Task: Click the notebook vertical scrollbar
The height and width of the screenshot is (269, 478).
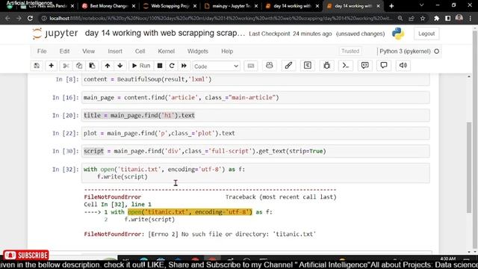Action: point(469,167)
